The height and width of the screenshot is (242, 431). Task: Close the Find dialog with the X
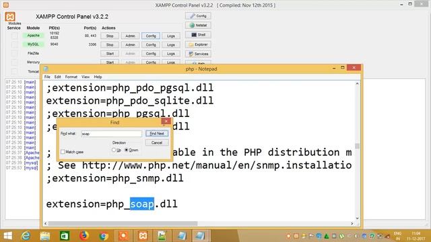166,121
